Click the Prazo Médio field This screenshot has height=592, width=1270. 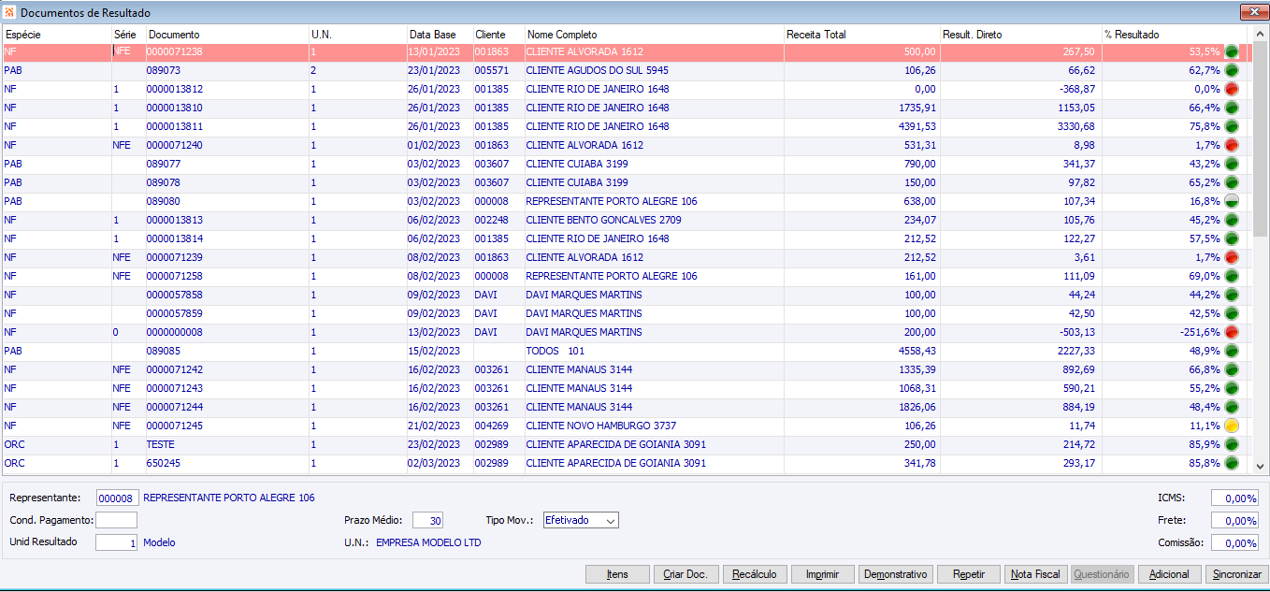[x=427, y=520]
